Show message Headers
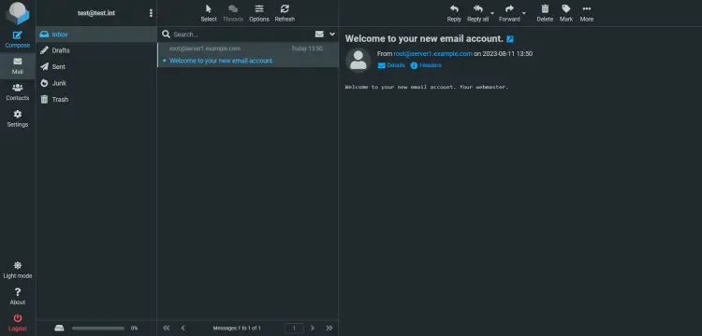The height and width of the screenshot is (336, 702). [426, 65]
